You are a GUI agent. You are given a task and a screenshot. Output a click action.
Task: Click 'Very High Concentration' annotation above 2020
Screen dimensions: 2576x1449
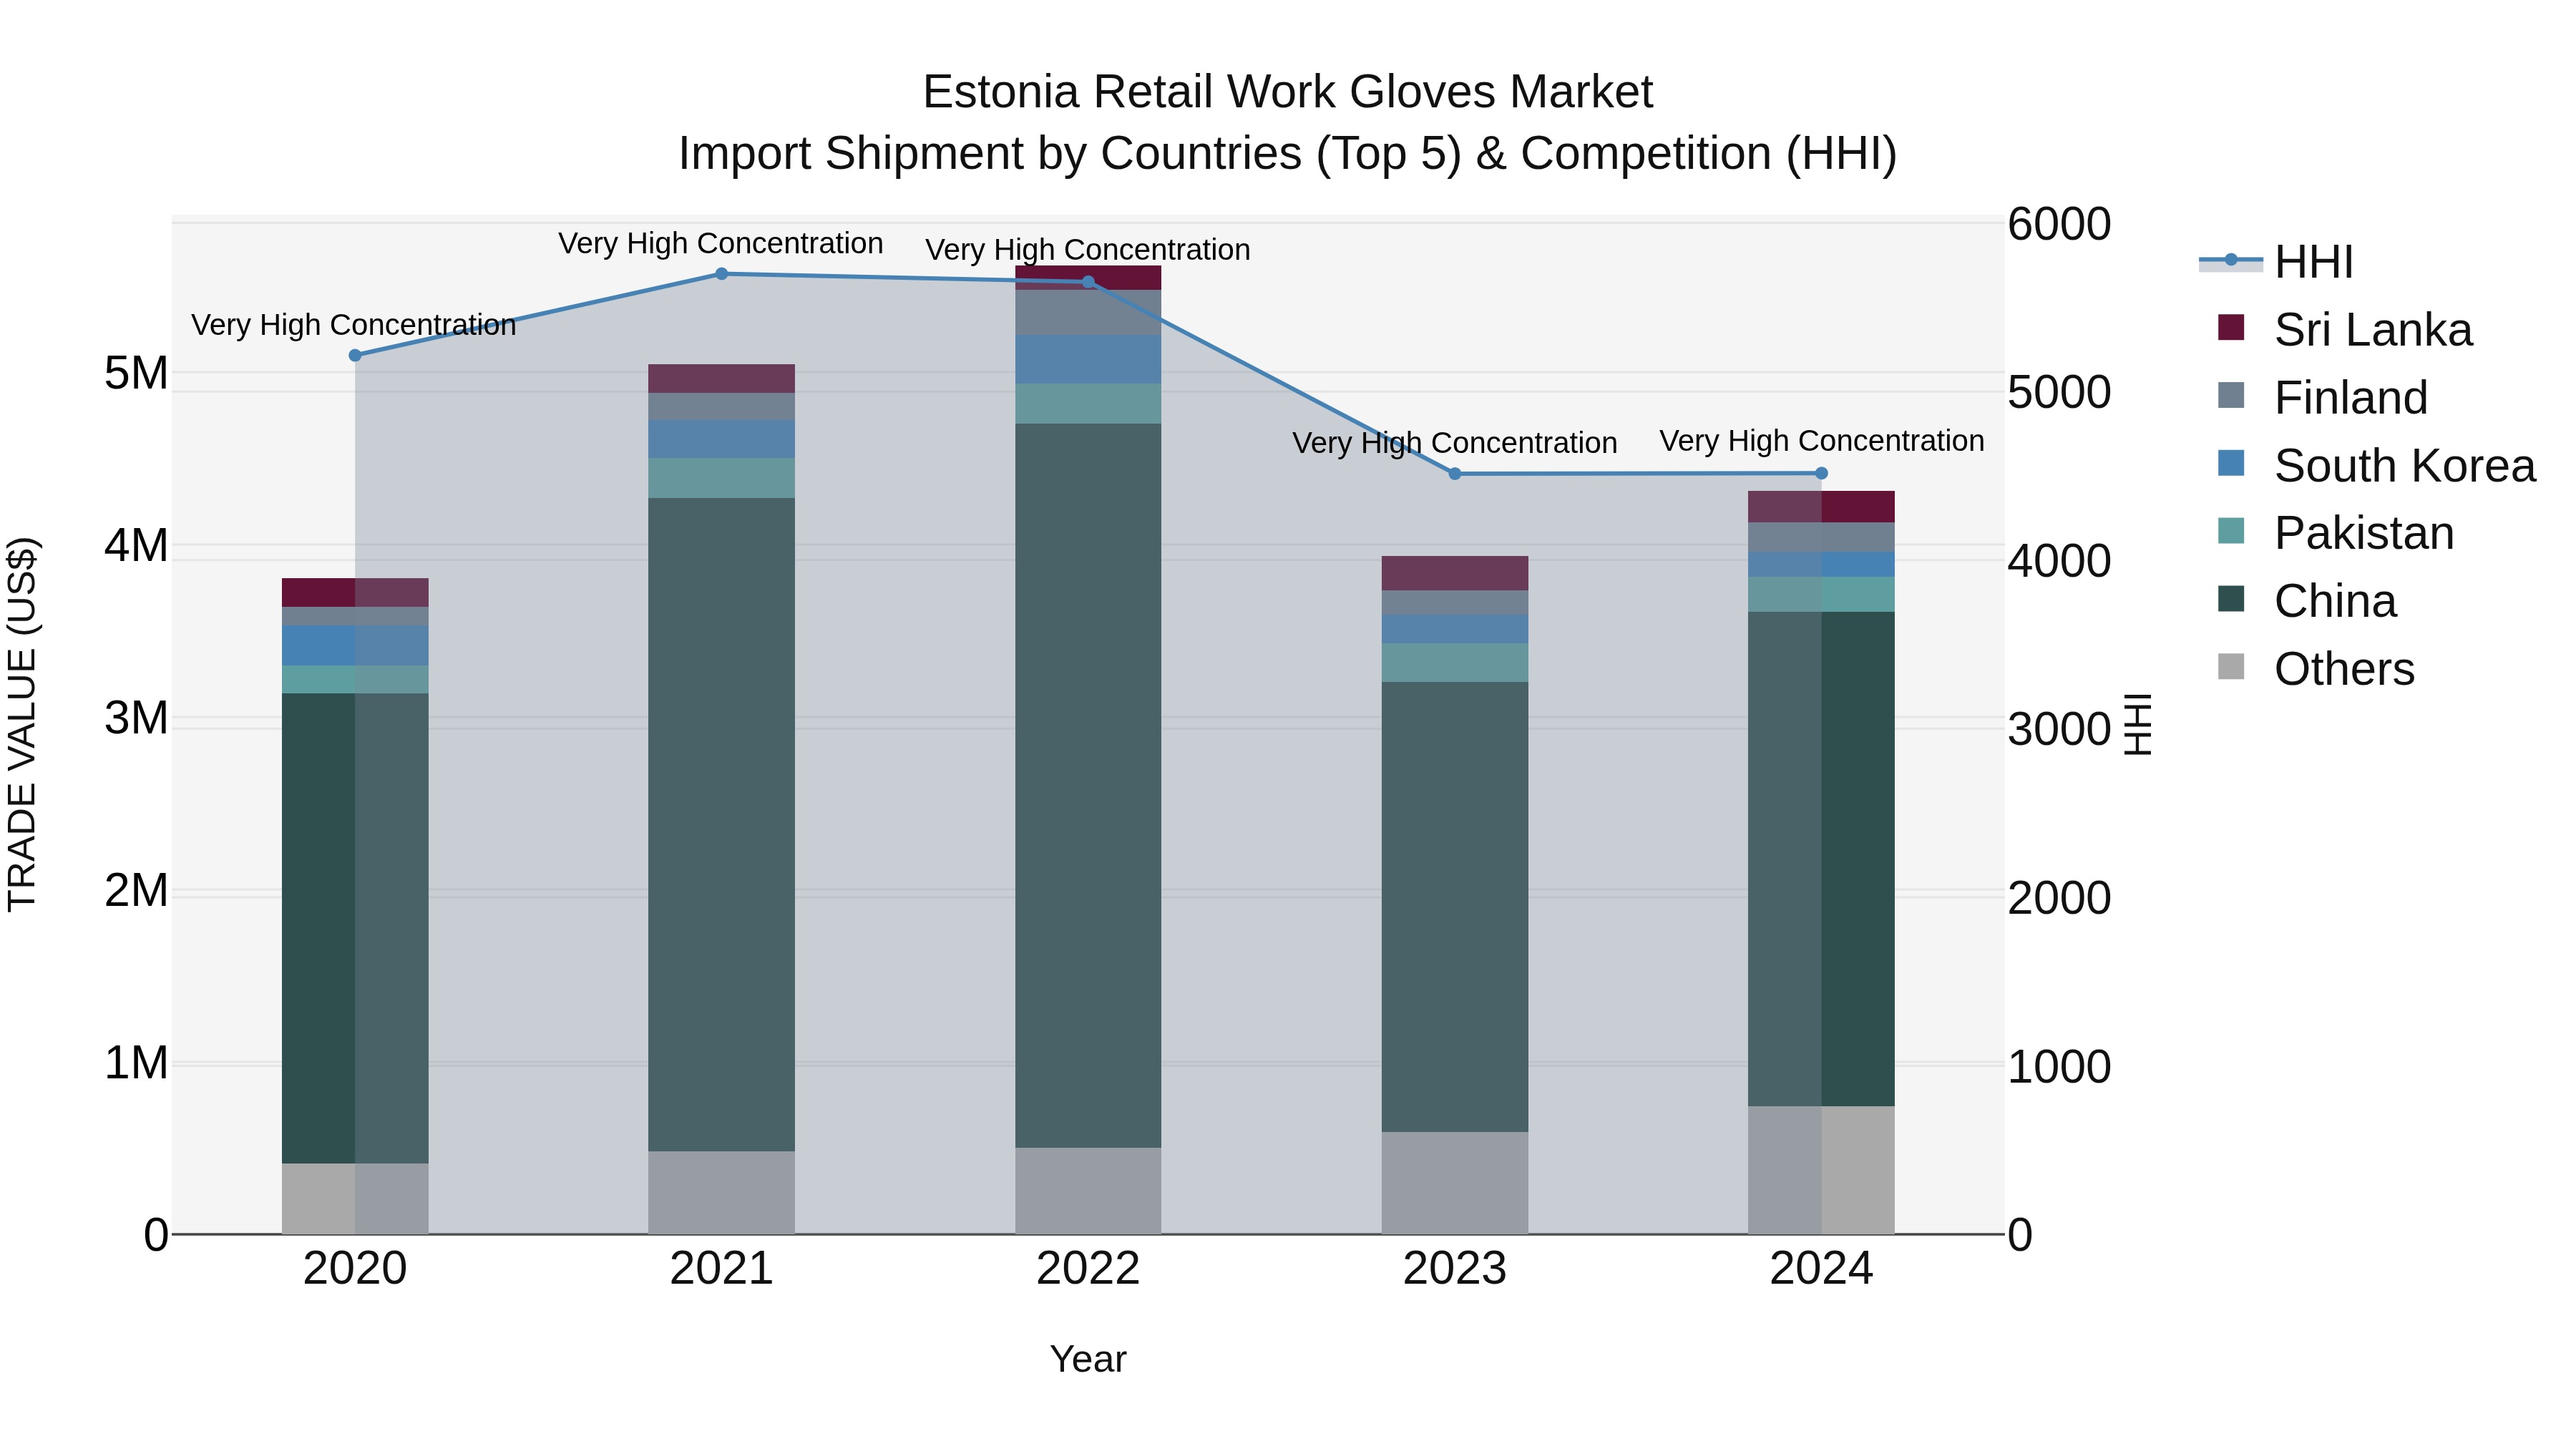[x=354, y=325]
